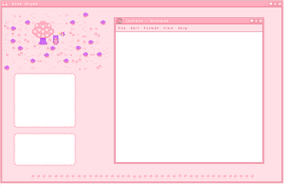Click the Notepad icon in title bar
This screenshot has width=284, height=186.
click(x=119, y=21)
